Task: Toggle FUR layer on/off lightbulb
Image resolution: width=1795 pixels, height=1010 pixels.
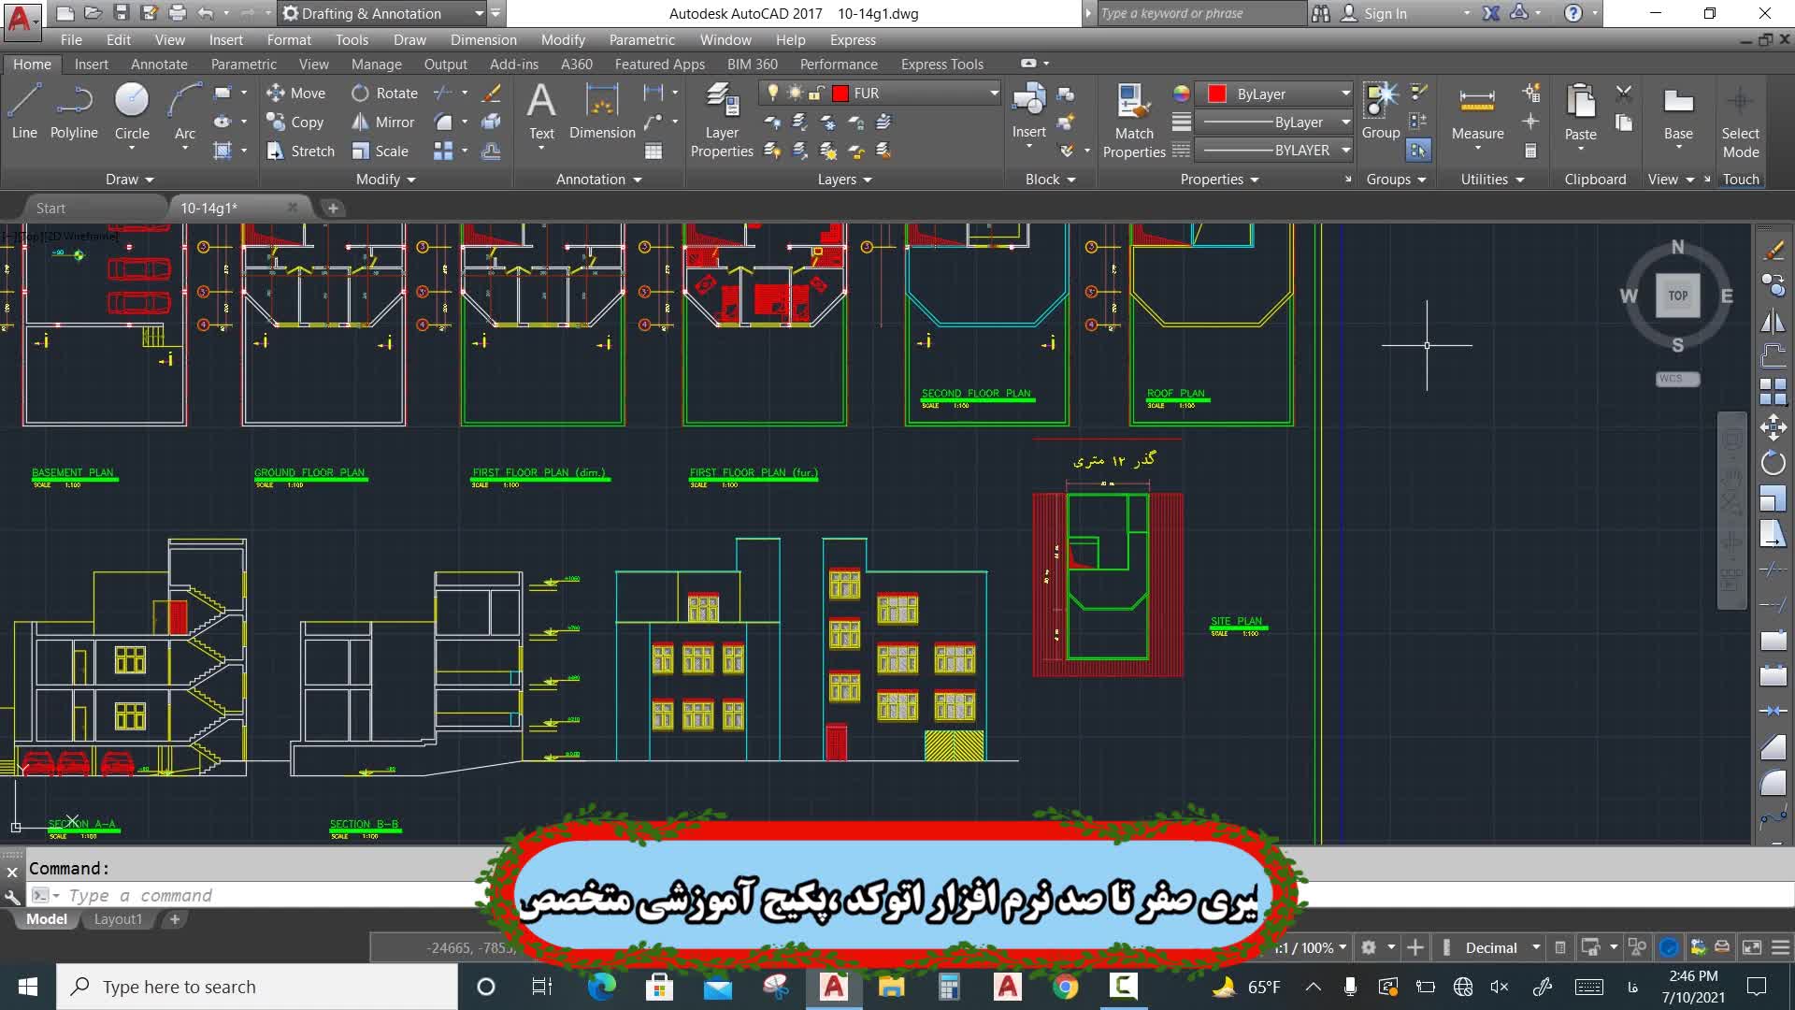Action: click(x=773, y=94)
